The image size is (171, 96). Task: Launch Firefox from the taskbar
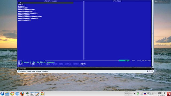pos(22,94)
